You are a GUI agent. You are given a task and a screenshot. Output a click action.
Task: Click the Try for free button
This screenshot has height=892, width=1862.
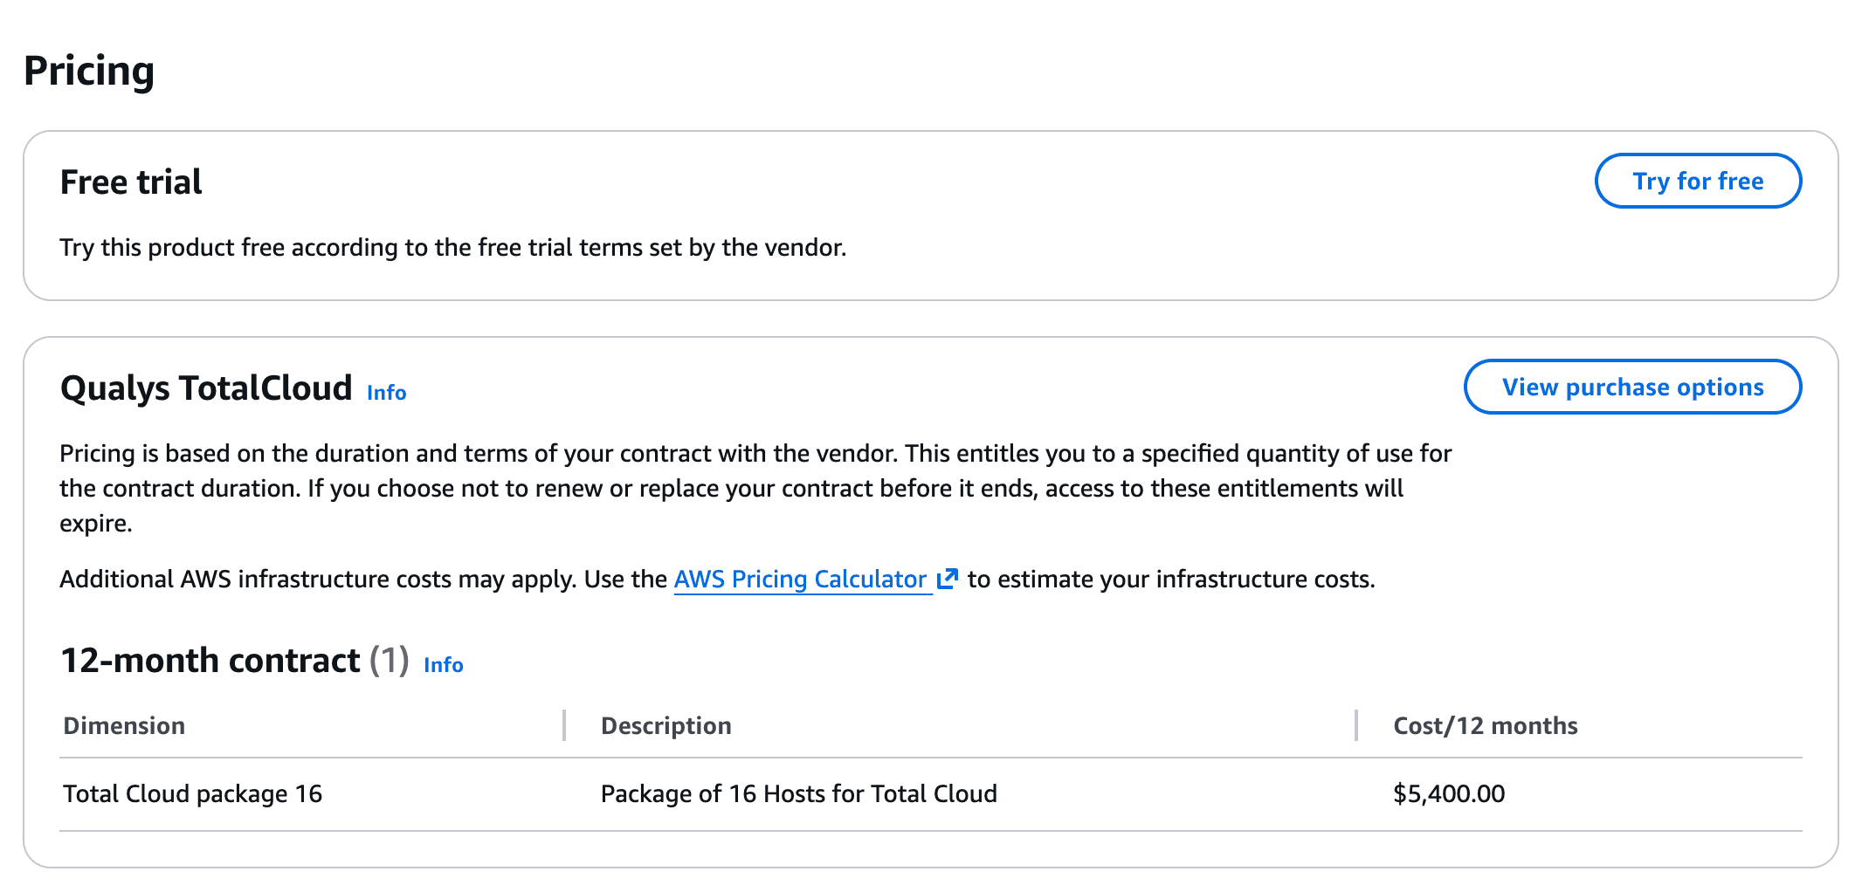[1697, 181]
